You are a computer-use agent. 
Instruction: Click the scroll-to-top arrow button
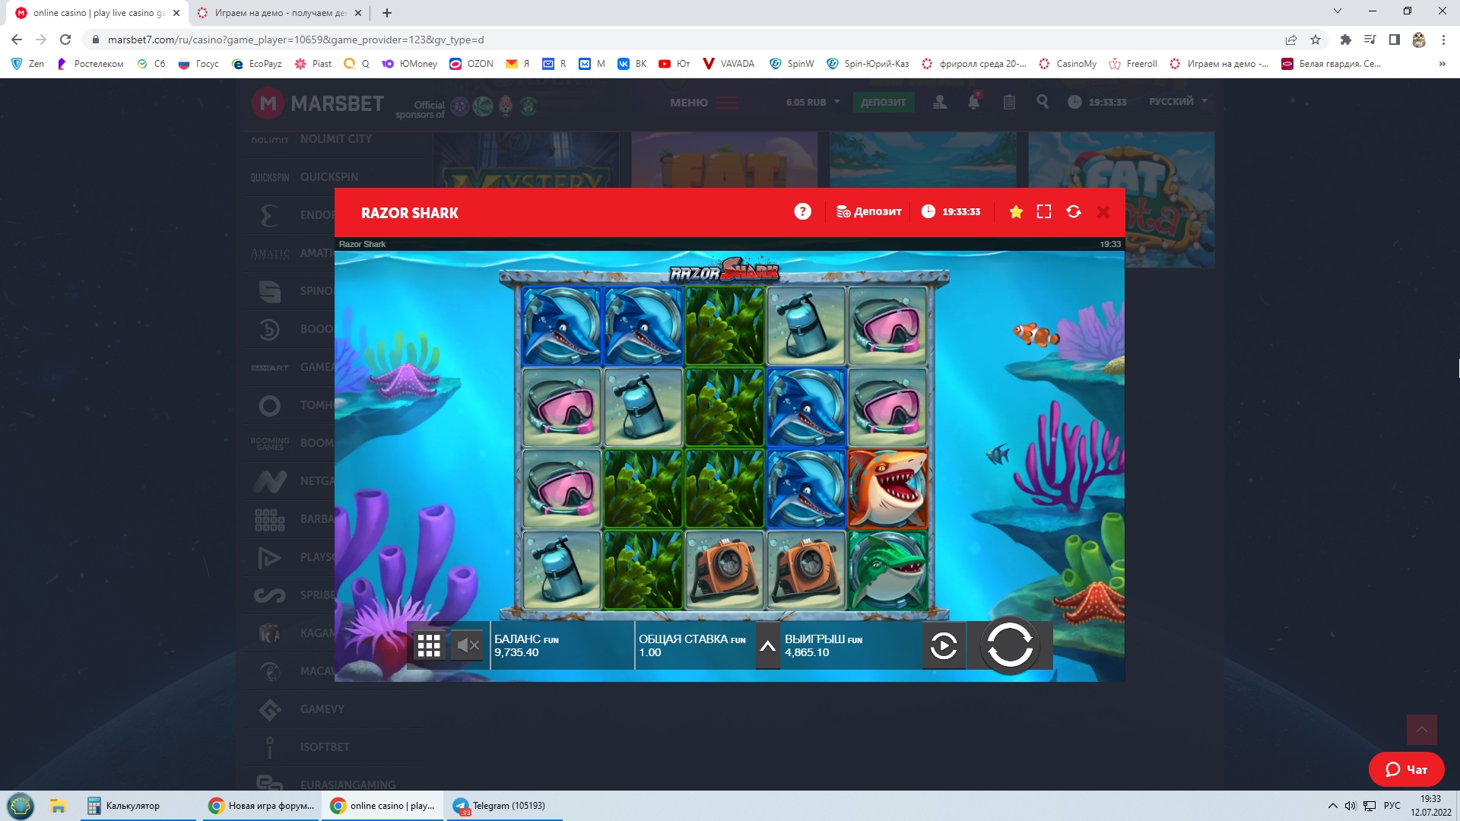[x=1421, y=730]
